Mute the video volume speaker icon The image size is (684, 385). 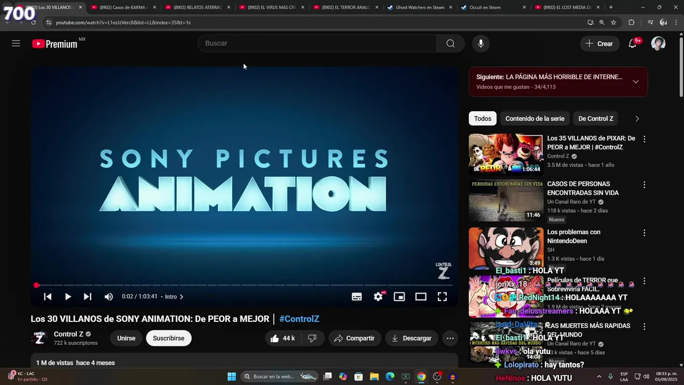pyautogui.click(x=108, y=297)
